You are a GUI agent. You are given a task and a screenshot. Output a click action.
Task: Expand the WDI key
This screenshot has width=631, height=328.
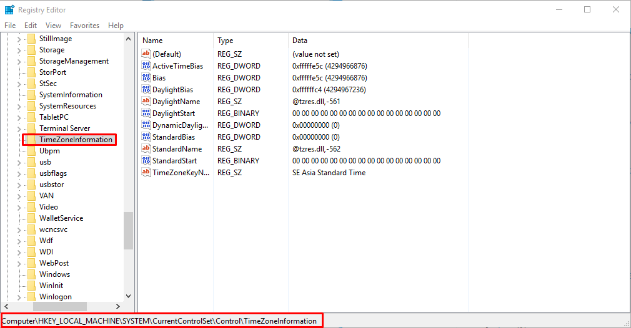tap(19, 253)
